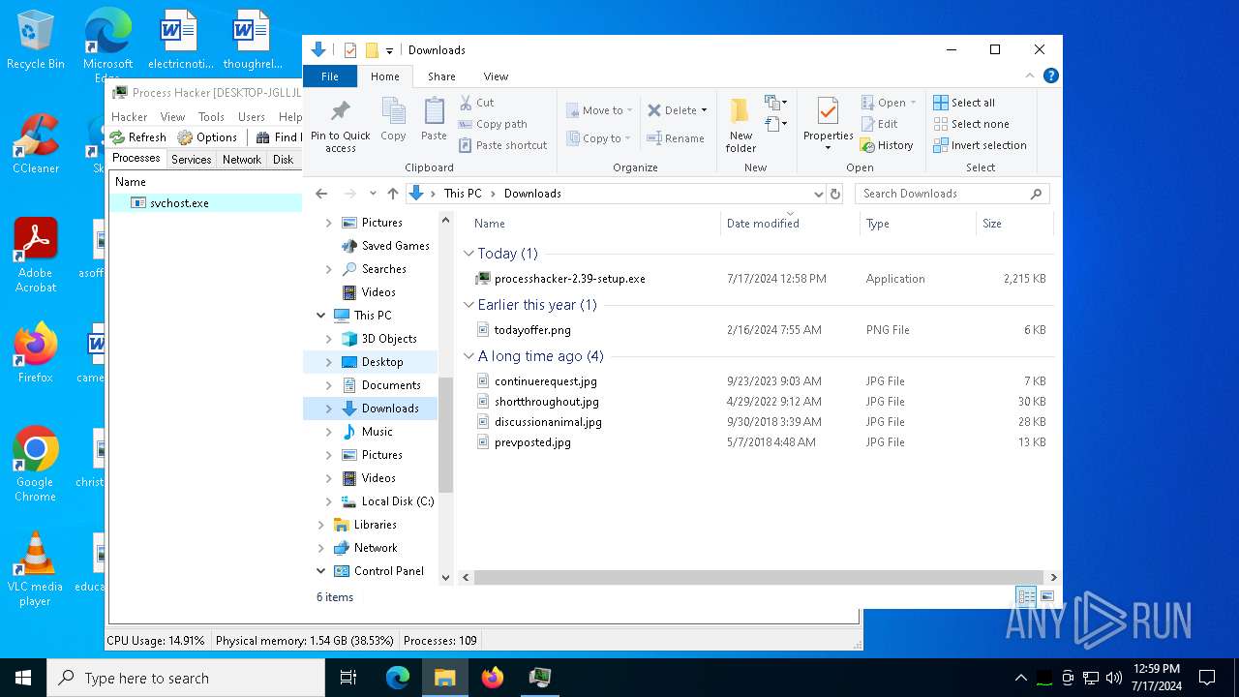Open Network tab in Process Hacker

tap(242, 160)
